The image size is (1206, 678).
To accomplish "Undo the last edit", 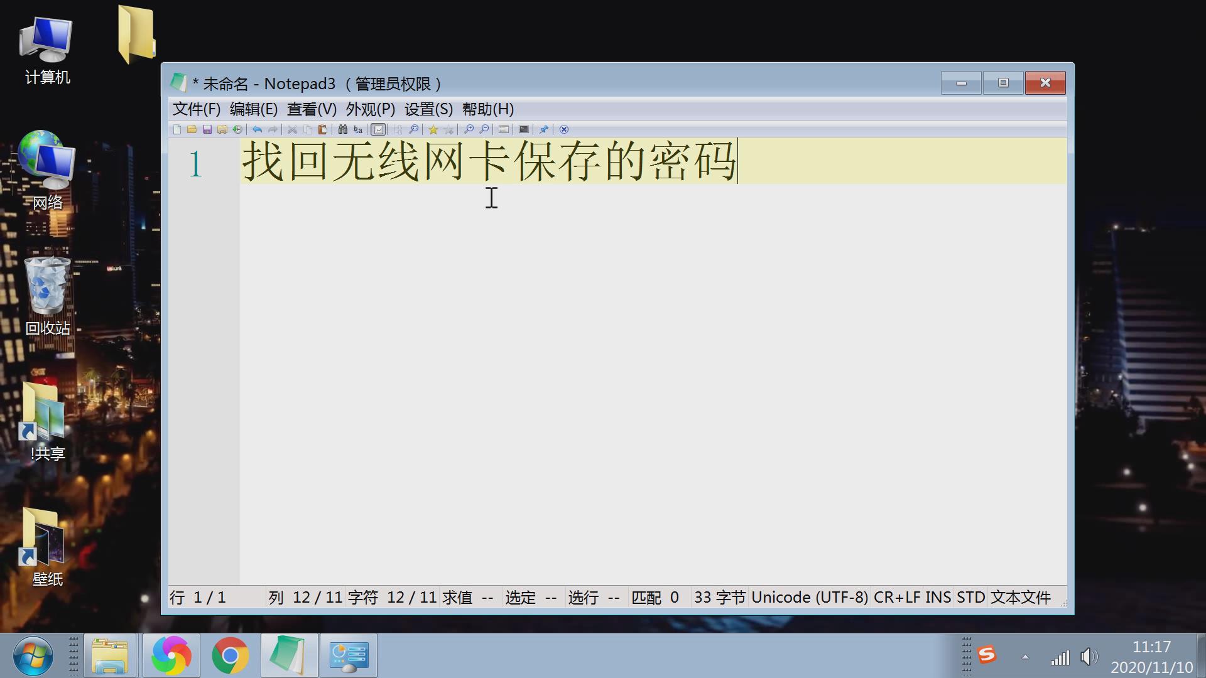I will 257,129.
